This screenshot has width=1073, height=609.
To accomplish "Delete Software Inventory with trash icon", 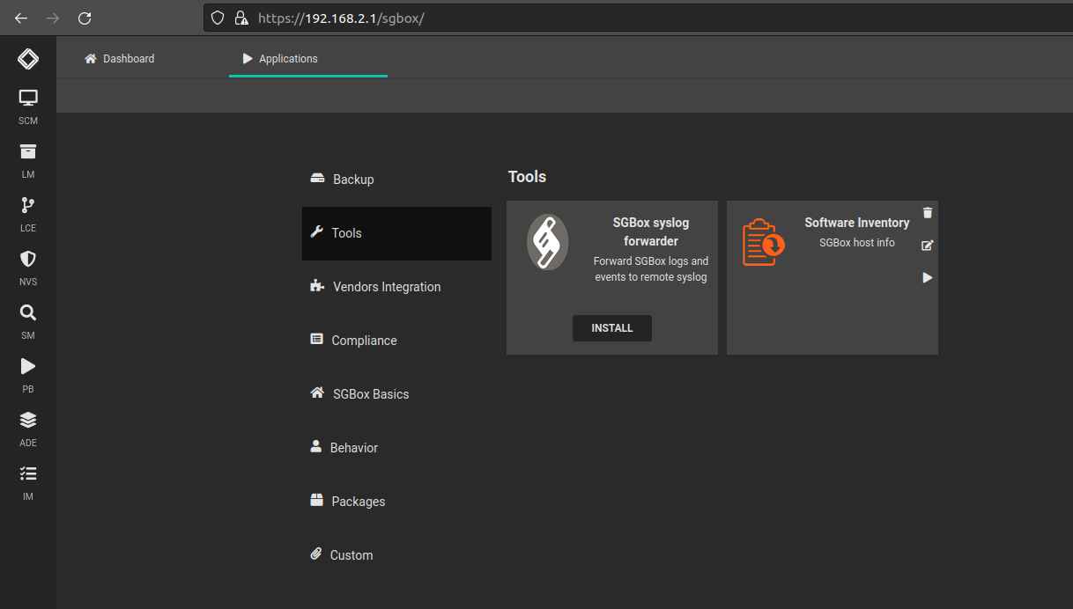I will point(927,213).
